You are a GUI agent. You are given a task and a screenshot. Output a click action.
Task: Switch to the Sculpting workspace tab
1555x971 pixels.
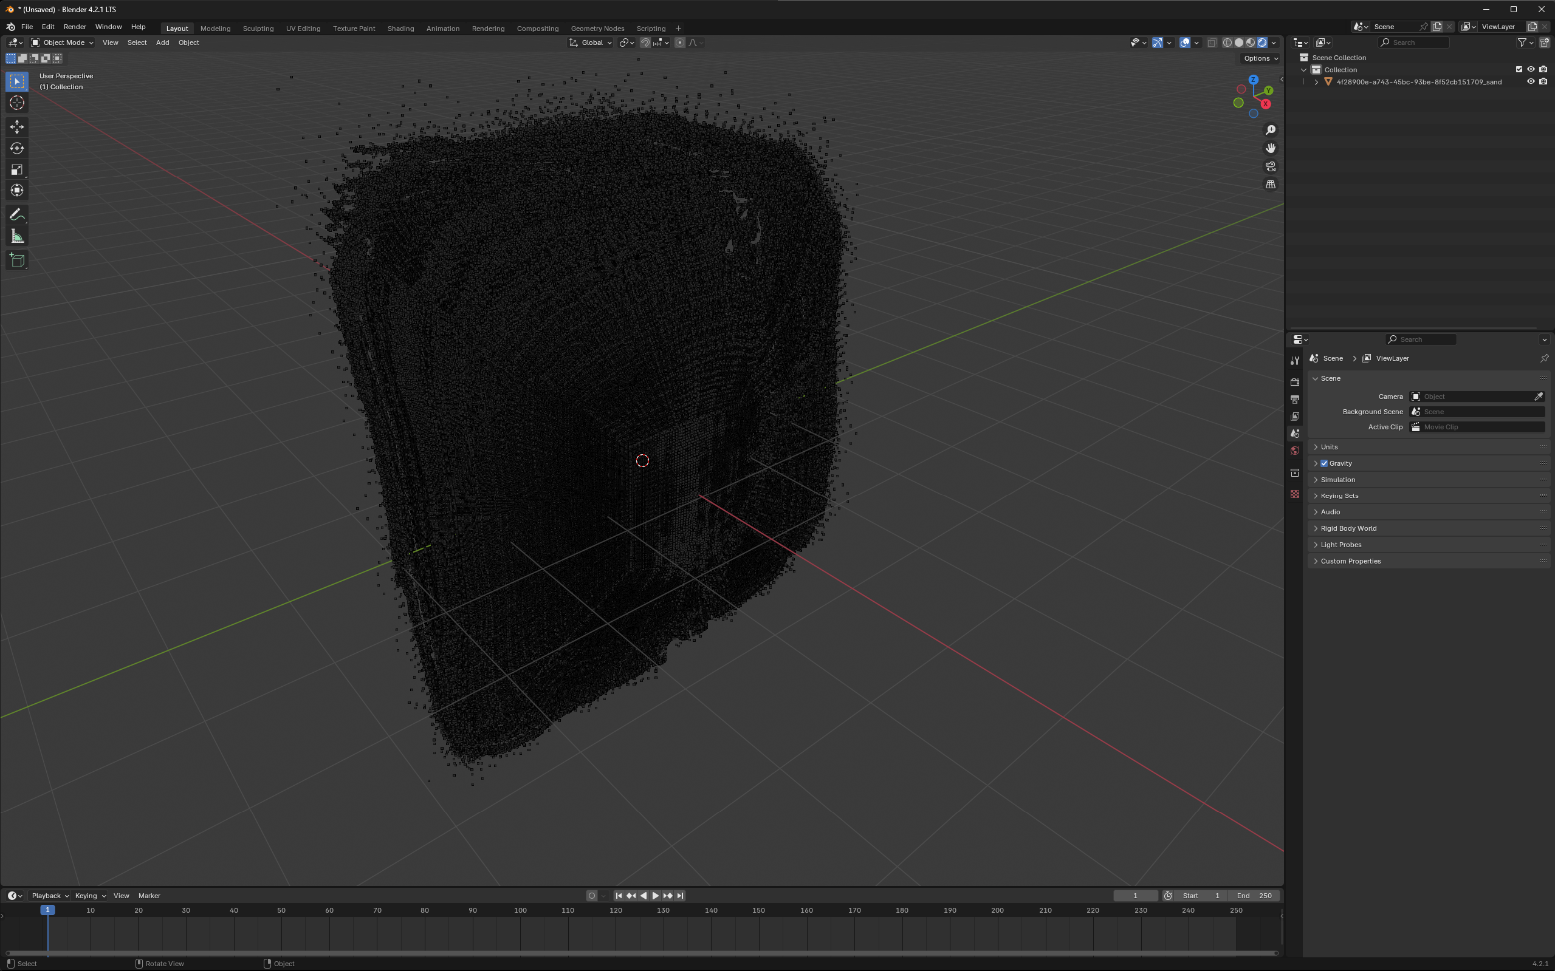258,29
